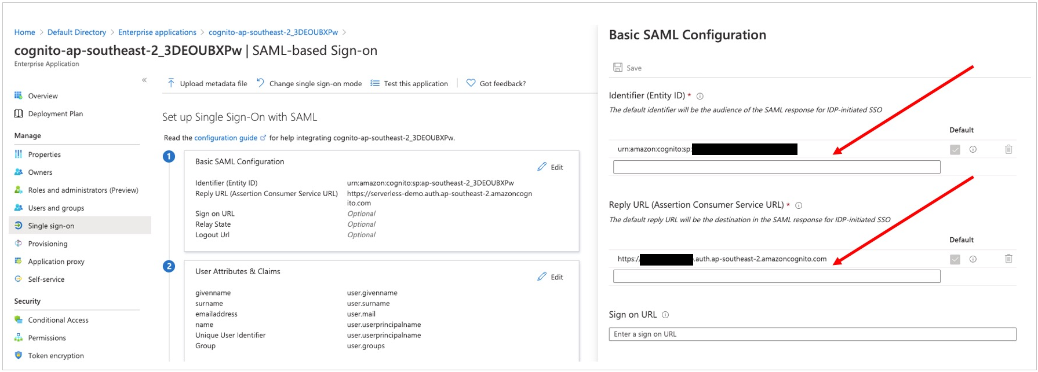This screenshot has height=372, width=1038.
Task: Click info icon beside Identifier (Entity ID) heading
Action: click(700, 96)
